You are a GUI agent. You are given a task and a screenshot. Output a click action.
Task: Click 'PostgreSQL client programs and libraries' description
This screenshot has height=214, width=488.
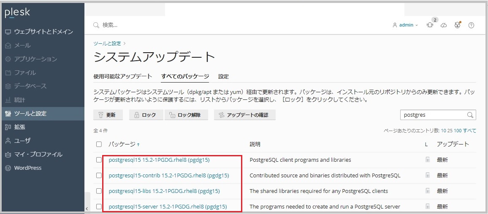[x=300, y=160]
